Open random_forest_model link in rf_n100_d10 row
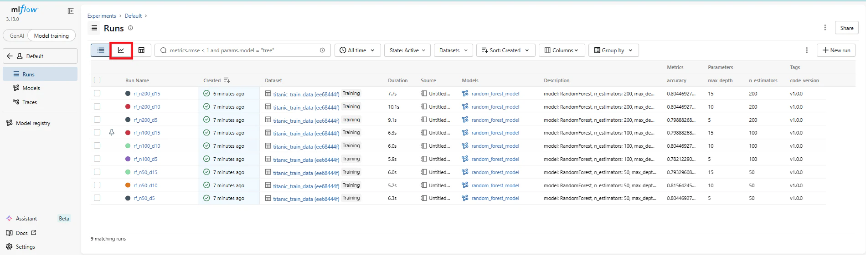 495,146
